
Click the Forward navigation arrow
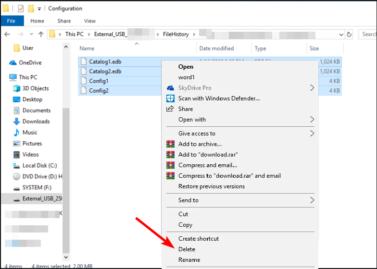point(20,34)
